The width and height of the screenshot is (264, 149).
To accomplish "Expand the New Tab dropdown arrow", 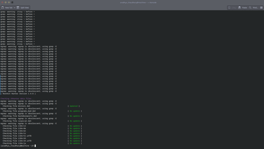I will point(14,8).
